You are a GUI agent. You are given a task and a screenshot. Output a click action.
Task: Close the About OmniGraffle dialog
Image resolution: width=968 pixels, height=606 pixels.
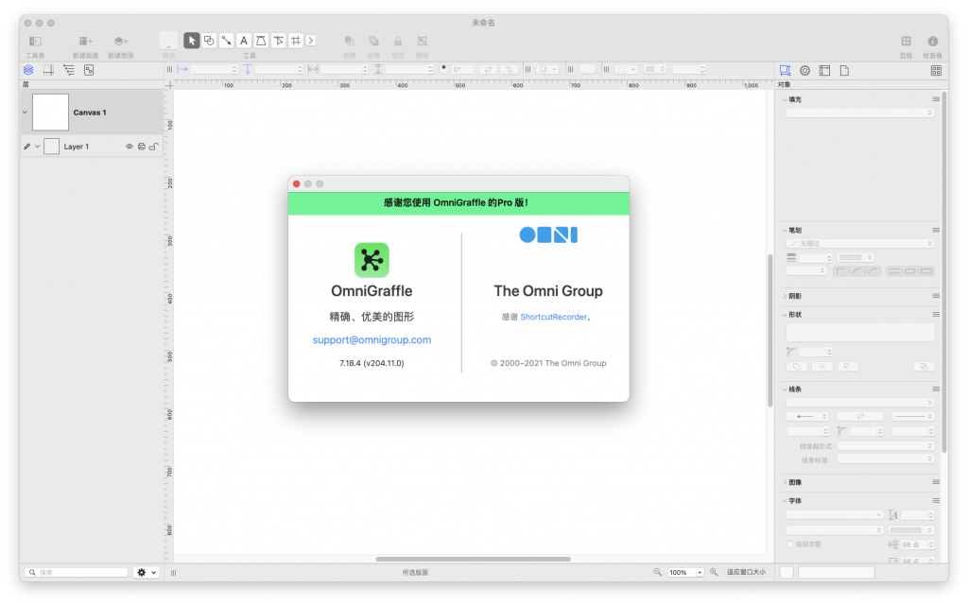pos(296,184)
